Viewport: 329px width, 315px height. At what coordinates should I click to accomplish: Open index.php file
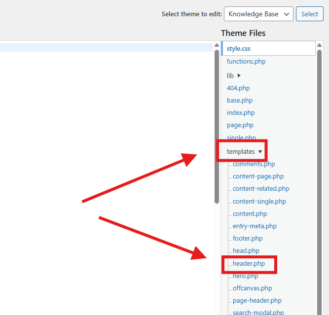[x=241, y=113]
